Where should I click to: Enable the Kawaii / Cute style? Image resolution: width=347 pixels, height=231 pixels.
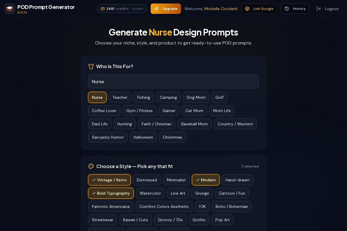[136, 220]
